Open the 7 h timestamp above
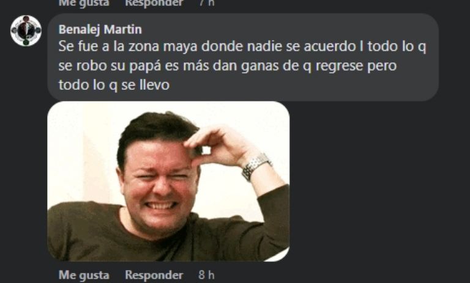This screenshot has width=470, height=283. coord(206,3)
